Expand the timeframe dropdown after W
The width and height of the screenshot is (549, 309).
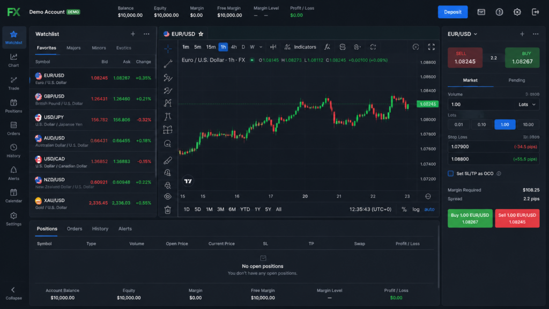[x=261, y=47]
